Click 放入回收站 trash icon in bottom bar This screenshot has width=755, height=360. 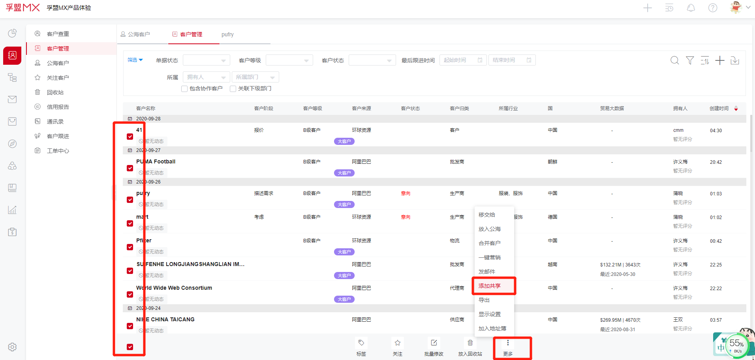[x=470, y=343]
